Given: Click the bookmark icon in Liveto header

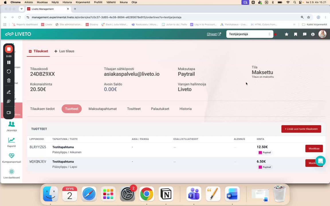Looking at the screenshot, I should pos(296,34).
